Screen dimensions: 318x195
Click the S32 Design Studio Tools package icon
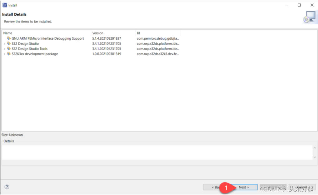pyautogui.click(x=9, y=48)
